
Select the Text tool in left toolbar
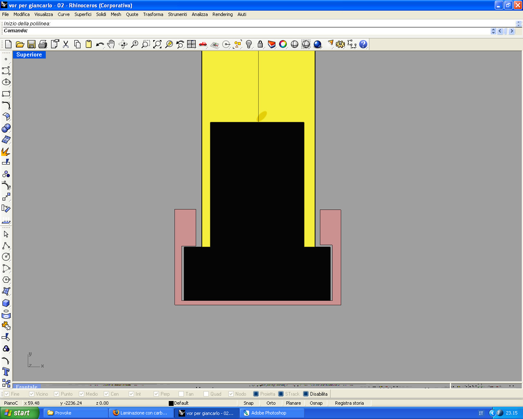click(x=6, y=372)
